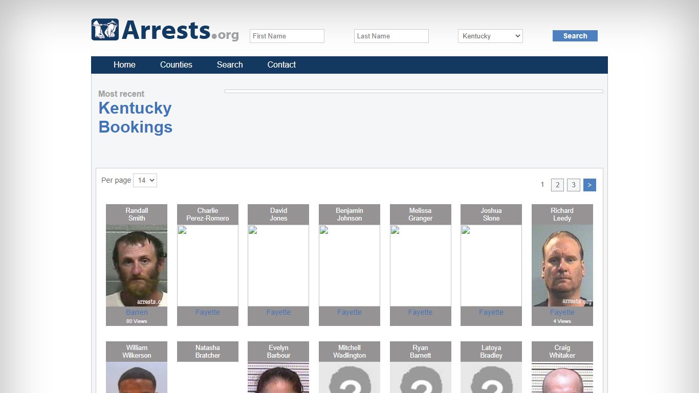Expand the Per page 14 dropdown
This screenshot has width=699, height=393.
coord(145,180)
